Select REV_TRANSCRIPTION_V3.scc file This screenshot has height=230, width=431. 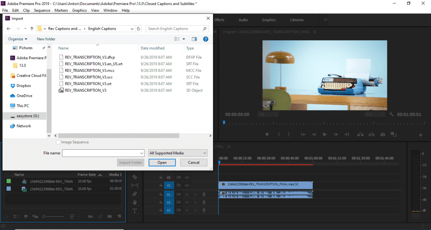(x=88, y=77)
